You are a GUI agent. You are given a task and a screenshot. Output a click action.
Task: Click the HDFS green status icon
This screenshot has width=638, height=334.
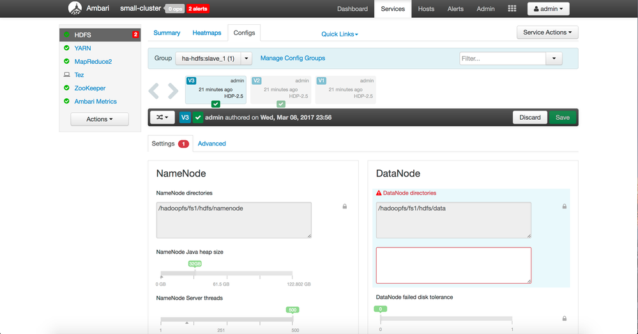66,34
